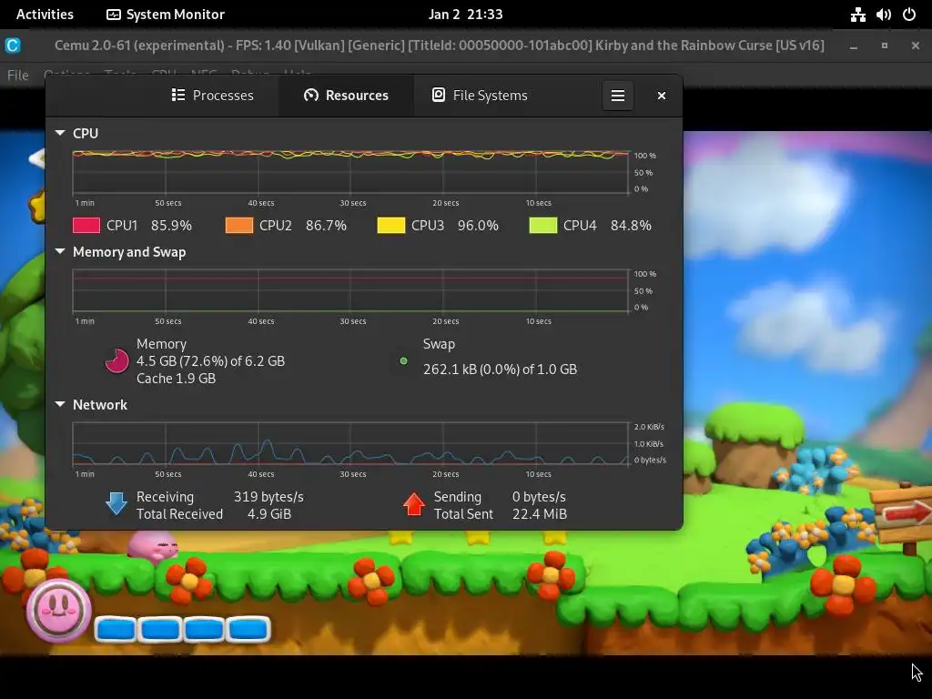
Task: Click the volume tray icon
Action: (883, 15)
